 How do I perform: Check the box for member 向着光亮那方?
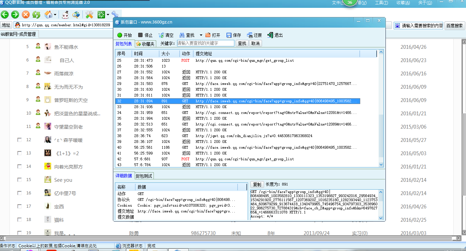[19, 166]
